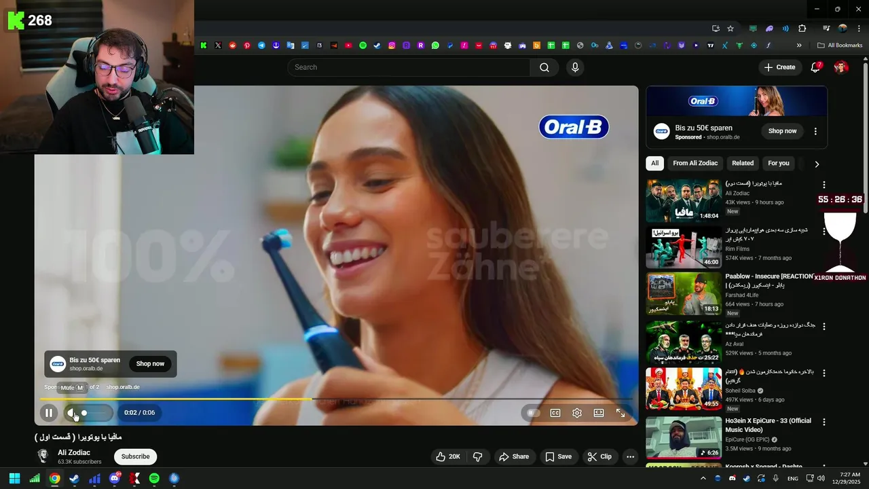Open YouTube notifications bell

(816, 67)
